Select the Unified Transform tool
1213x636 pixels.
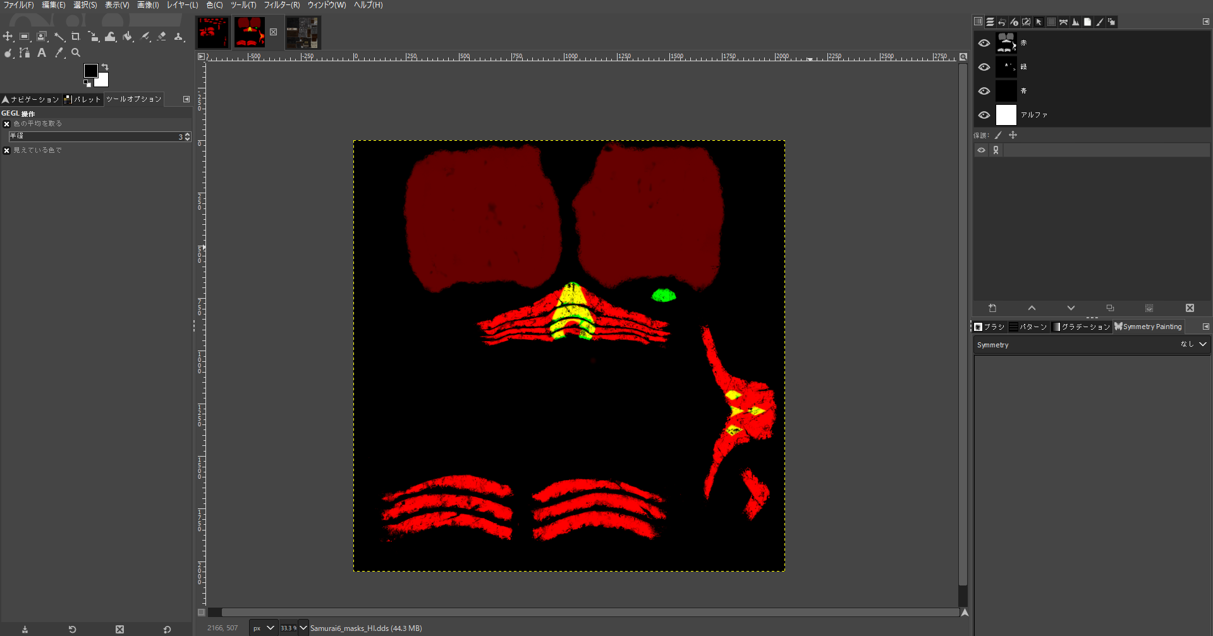[x=94, y=37]
